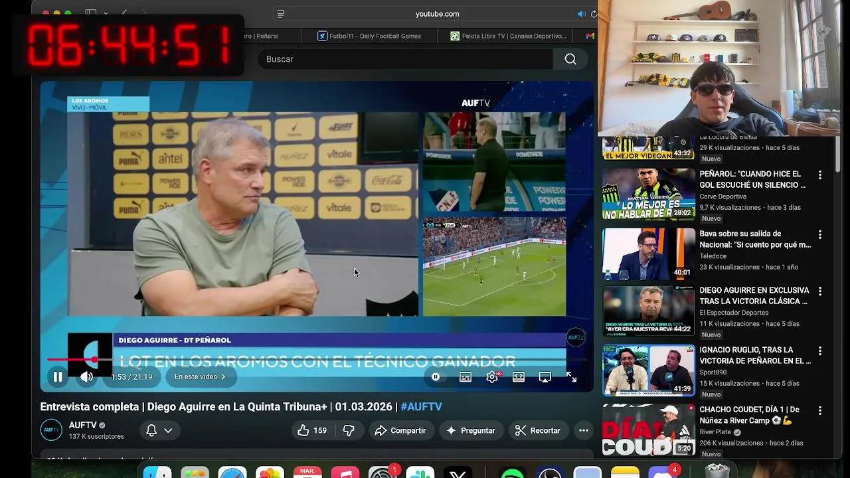The height and width of the screenshot is (478, 850).
Task: Click the YouTube search magnifier button
Action: 570,59
